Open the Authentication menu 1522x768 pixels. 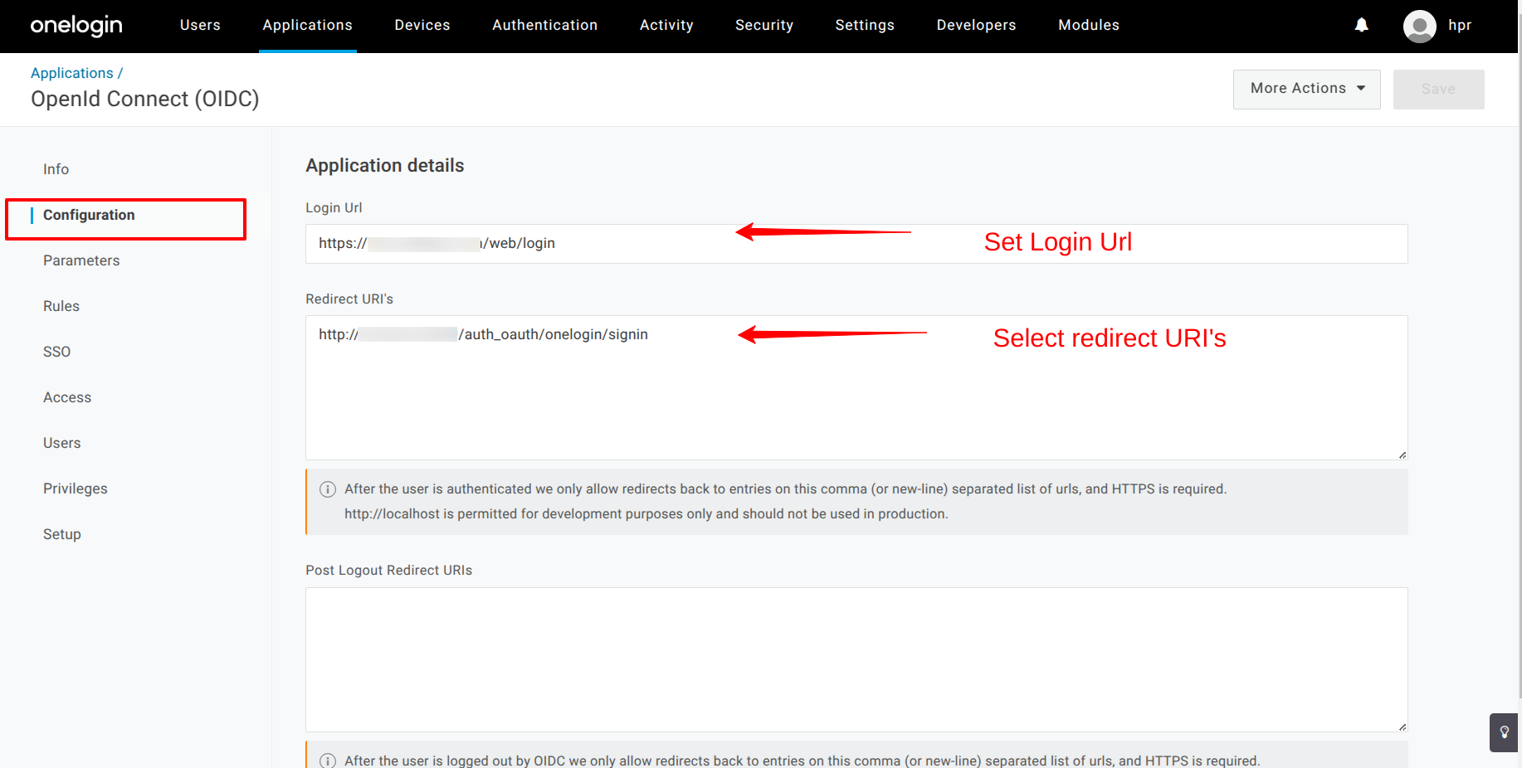click(544, 25)
